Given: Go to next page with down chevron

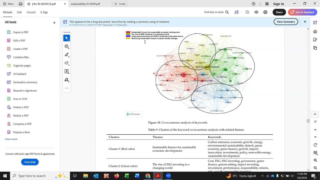Looking at the screenshot, I should pyautogui.click(x=315, y=137).
